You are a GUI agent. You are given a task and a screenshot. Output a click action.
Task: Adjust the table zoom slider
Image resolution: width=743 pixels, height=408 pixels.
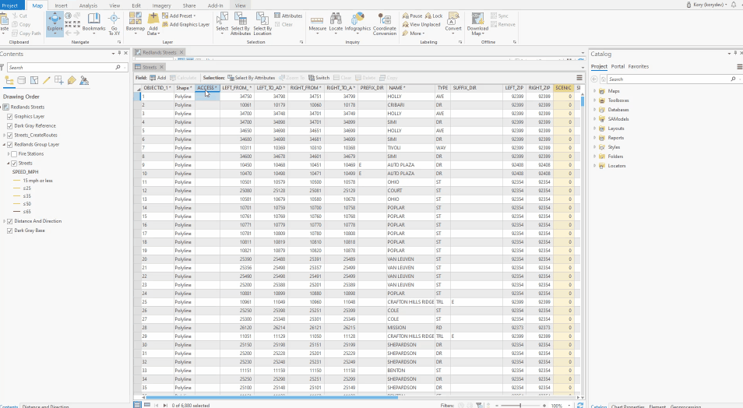coord(520,406)
